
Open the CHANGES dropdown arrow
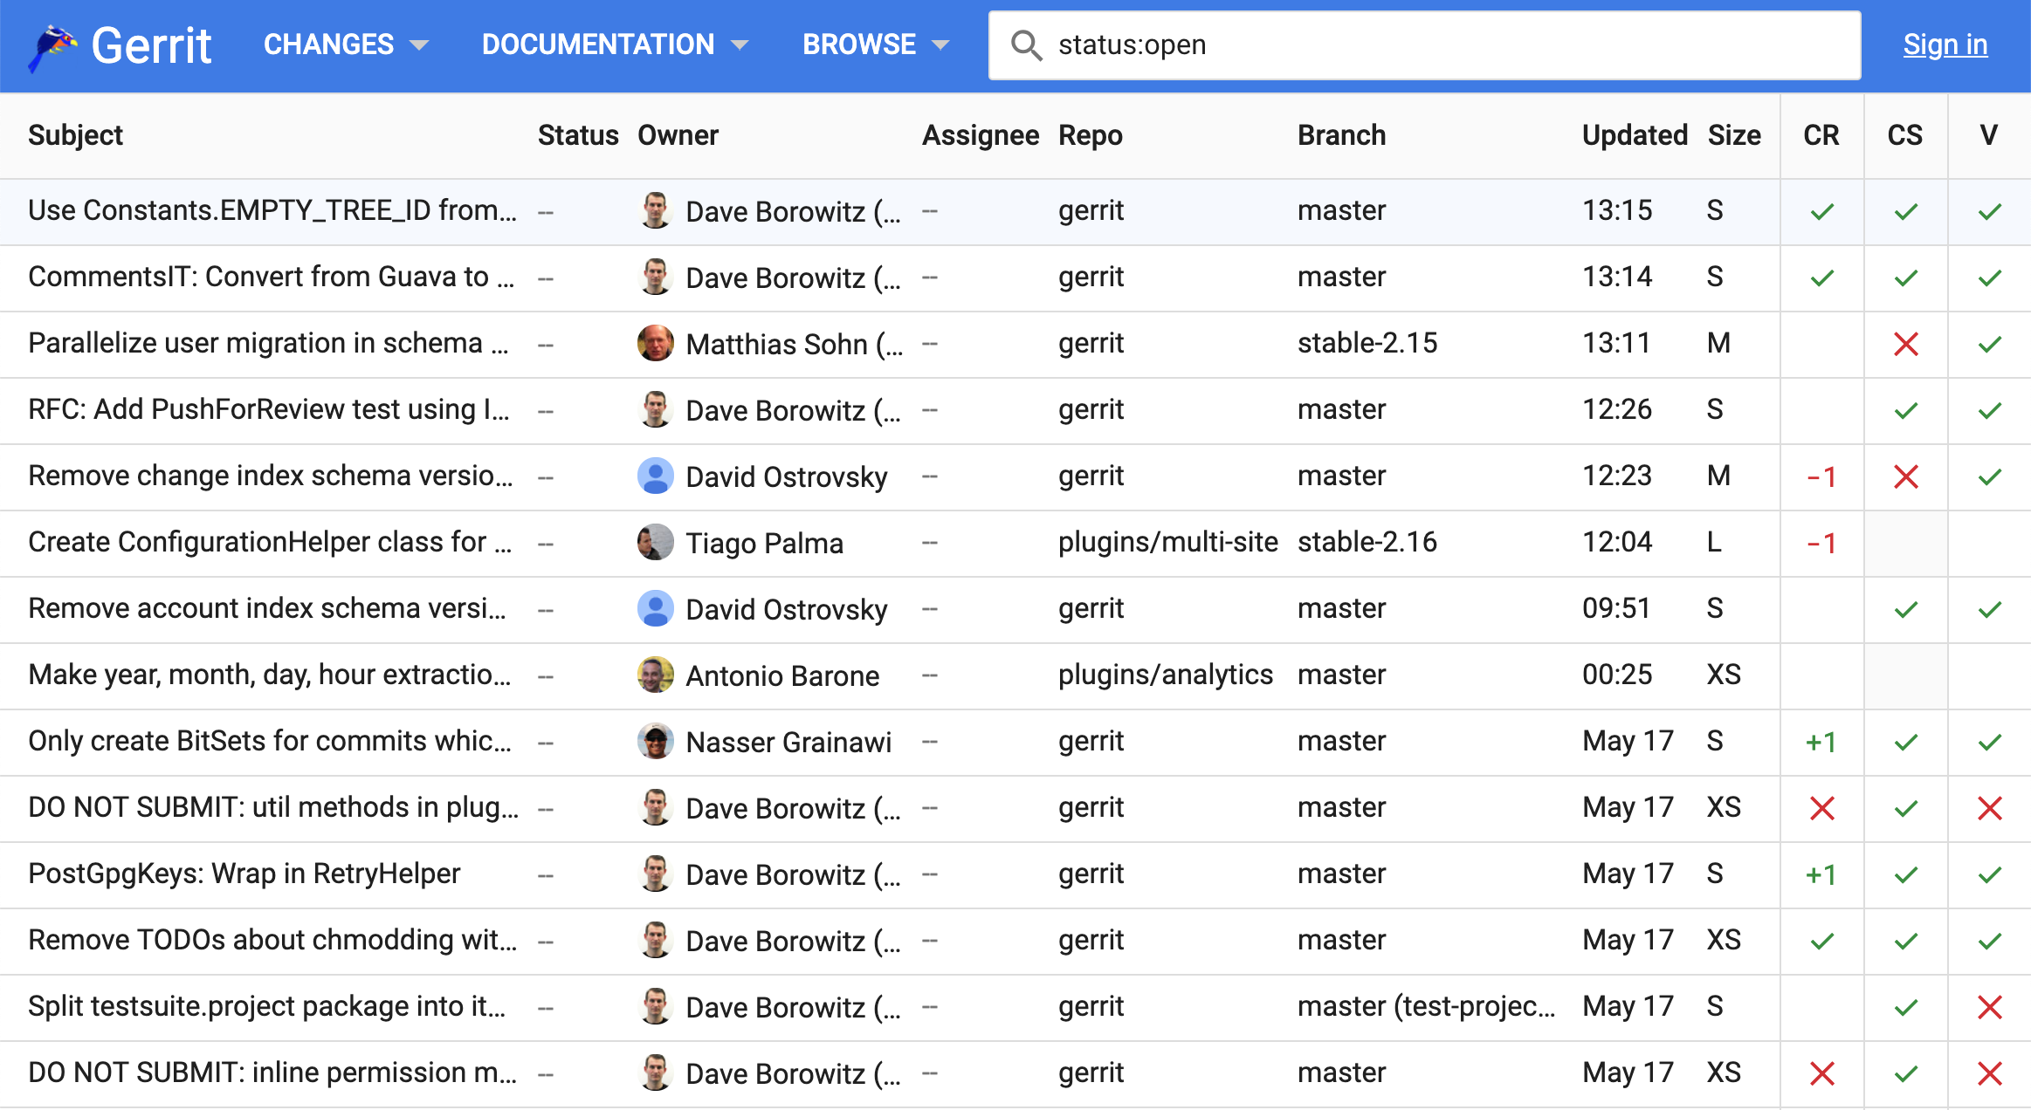click(420, 45)
